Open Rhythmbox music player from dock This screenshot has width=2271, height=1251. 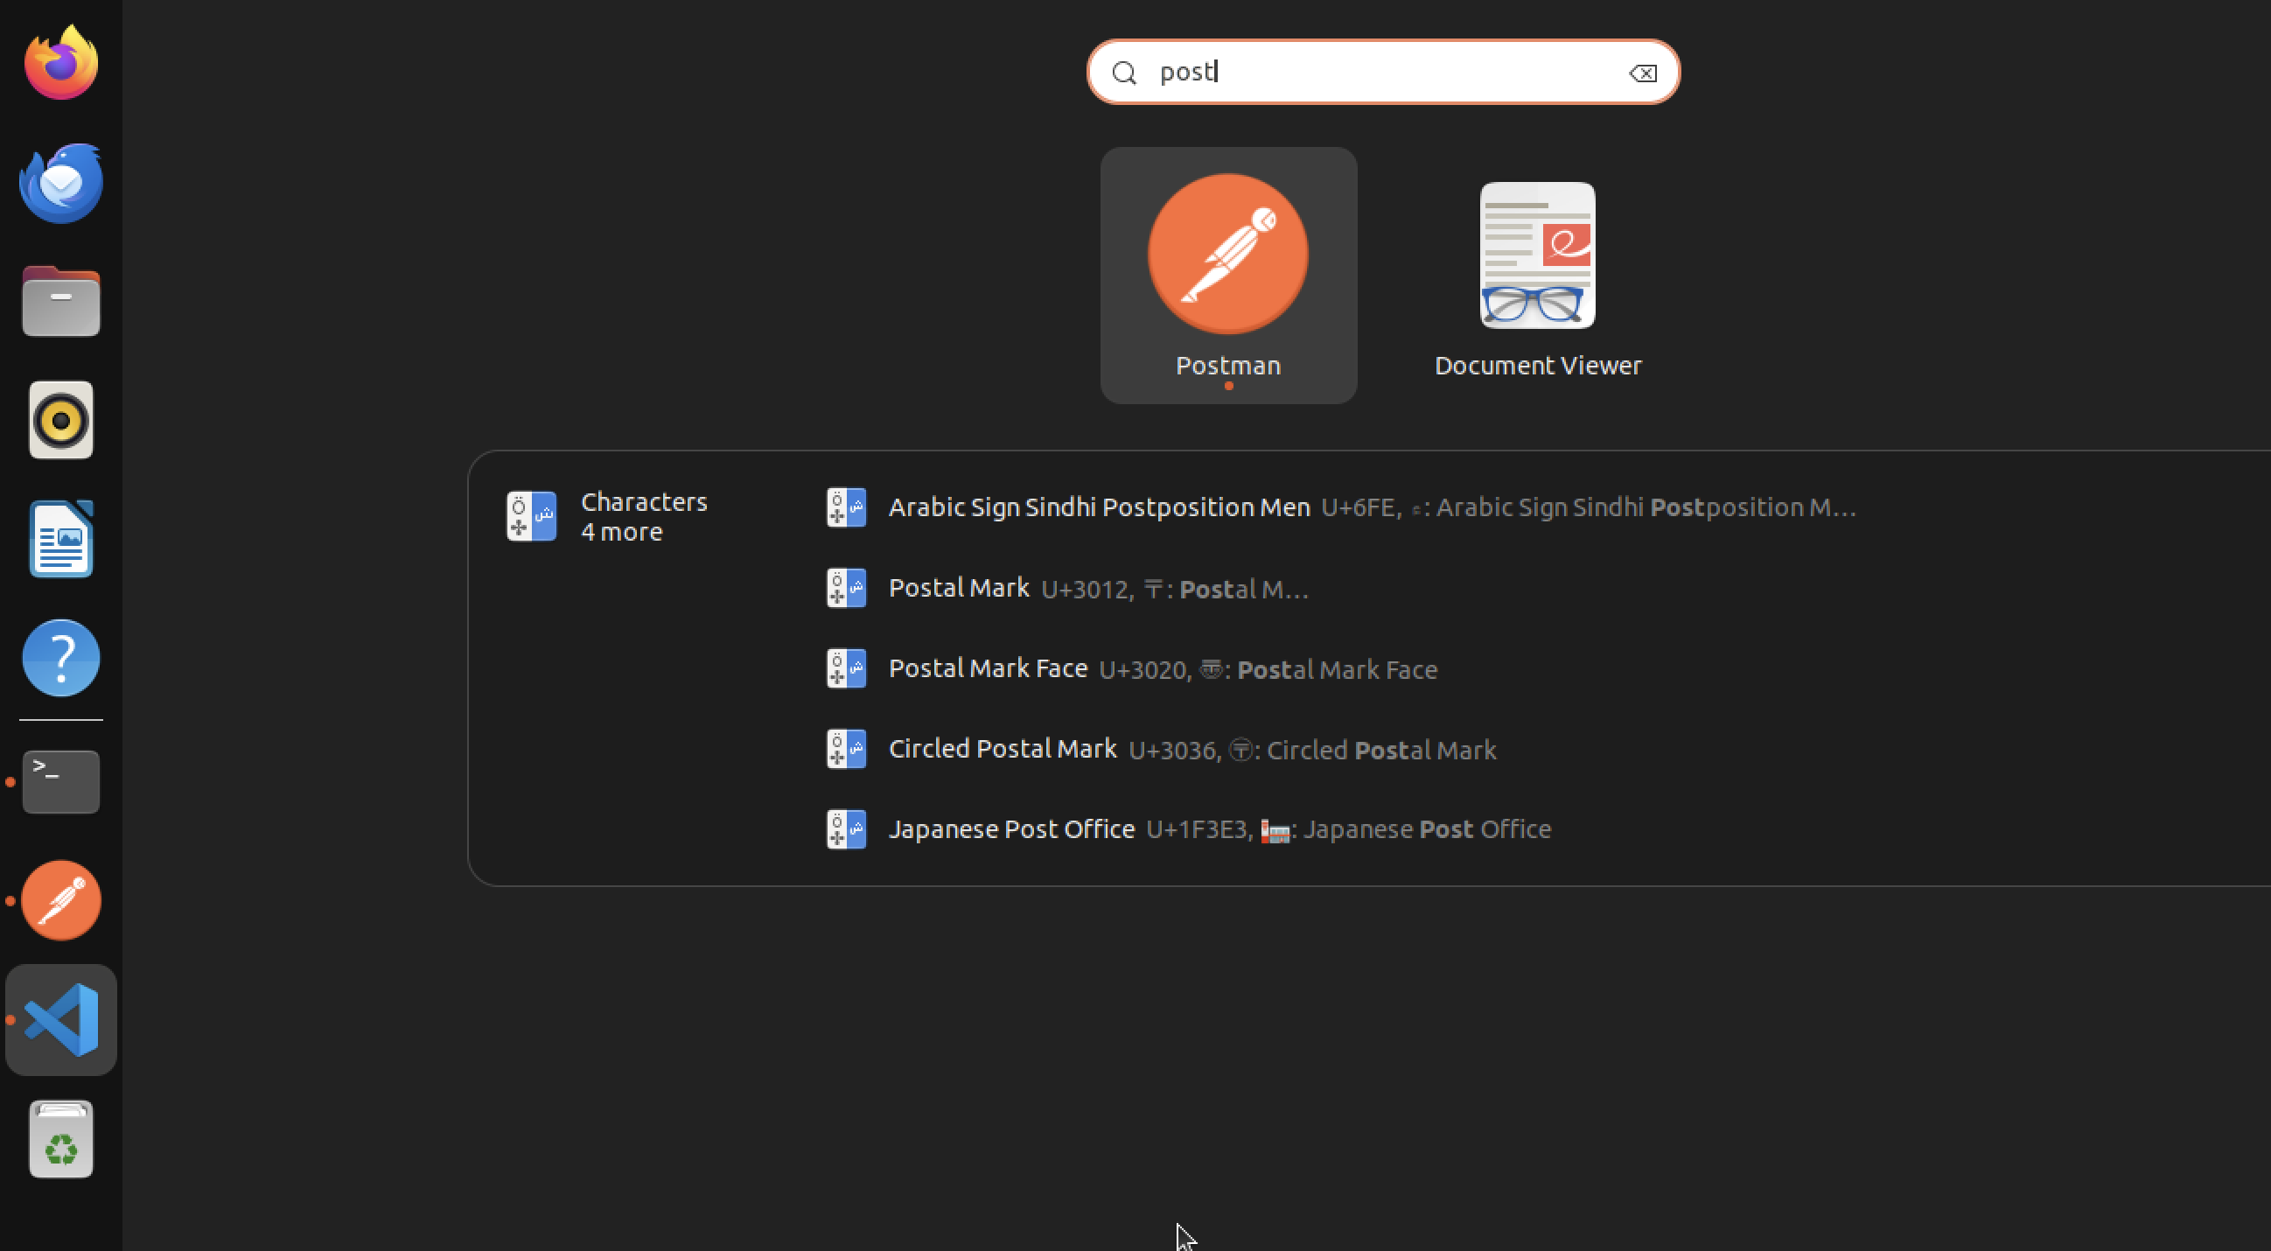click(x=61, y=420)
